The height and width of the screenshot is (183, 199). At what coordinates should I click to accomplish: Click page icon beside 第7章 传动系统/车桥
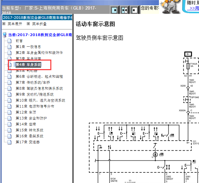10,82
